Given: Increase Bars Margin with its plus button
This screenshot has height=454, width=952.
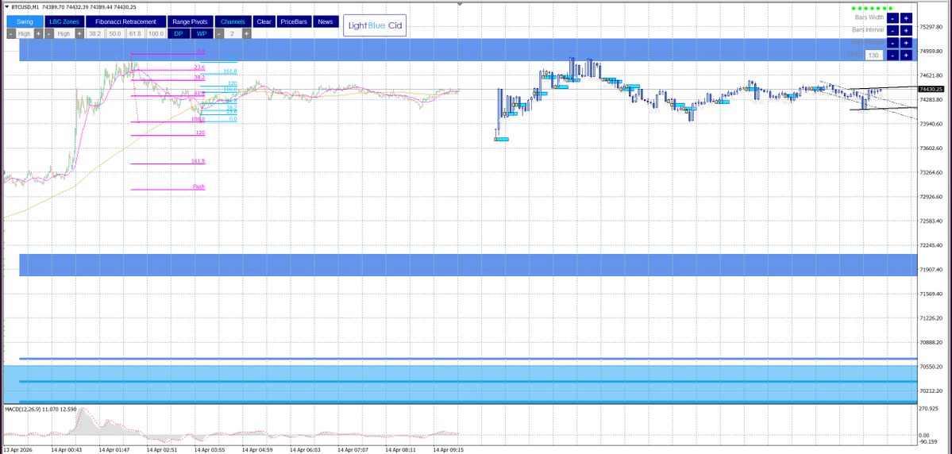Looking at the screenshot, I should [x=906, y=43].
